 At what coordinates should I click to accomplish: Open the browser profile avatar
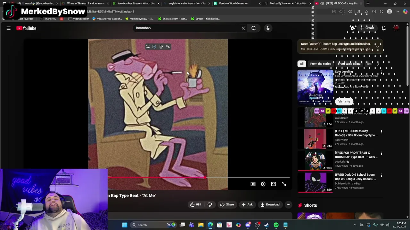tap(389, 11)
